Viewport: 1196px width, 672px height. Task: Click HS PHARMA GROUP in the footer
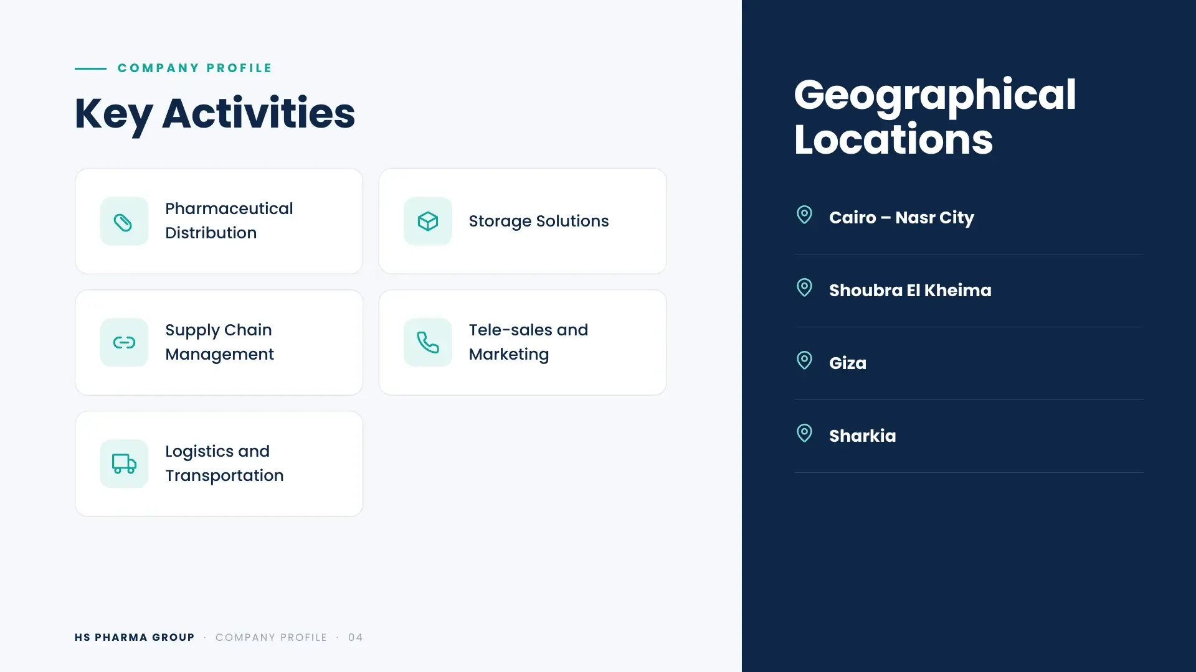pyautogui.click(x=135, y=637)
